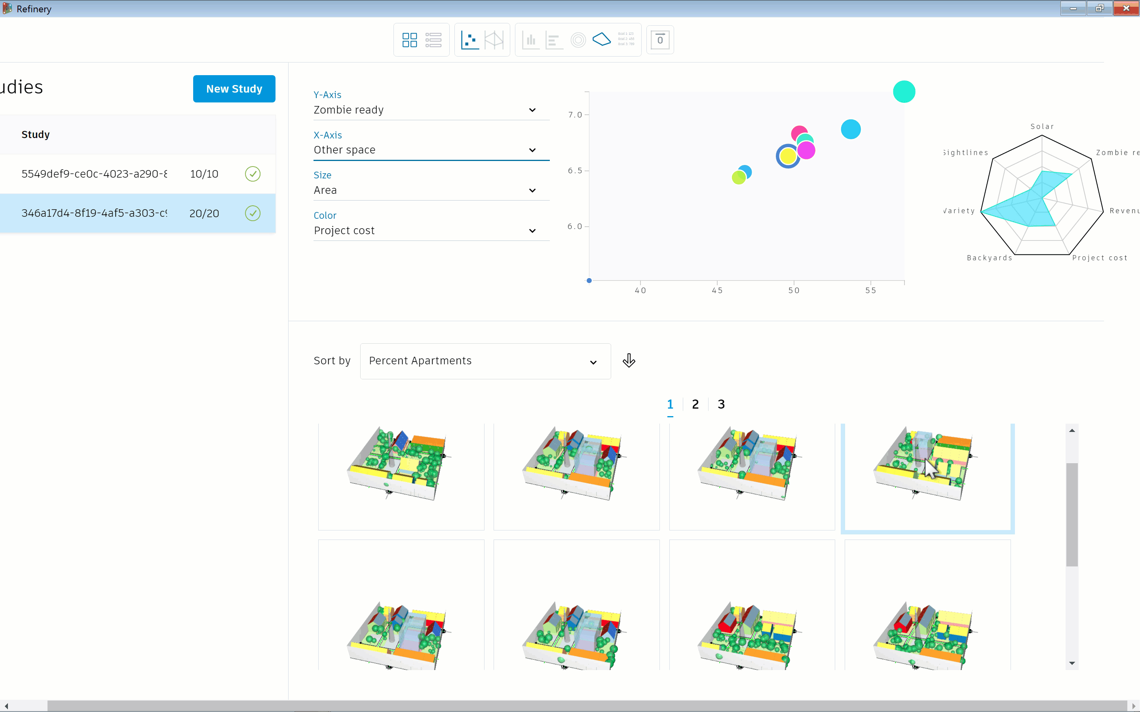Select the vertical bar chart icon
The image size is (1140, 712).
[x=531, y=40]
